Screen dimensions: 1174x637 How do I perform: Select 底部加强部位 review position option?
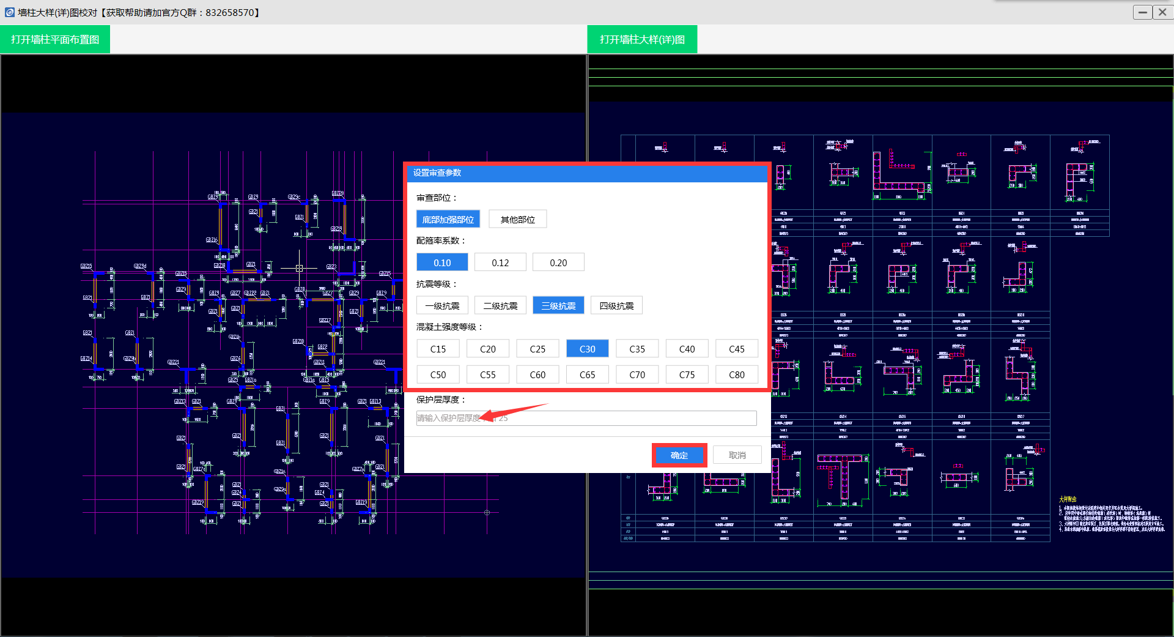click(448, 219)
